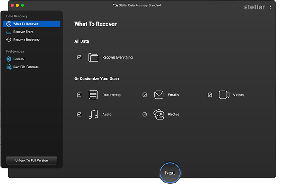Uncheck the Documents checkbox
Image resolution: width=282 pixels, height=188 pixels.
[79, 95]
